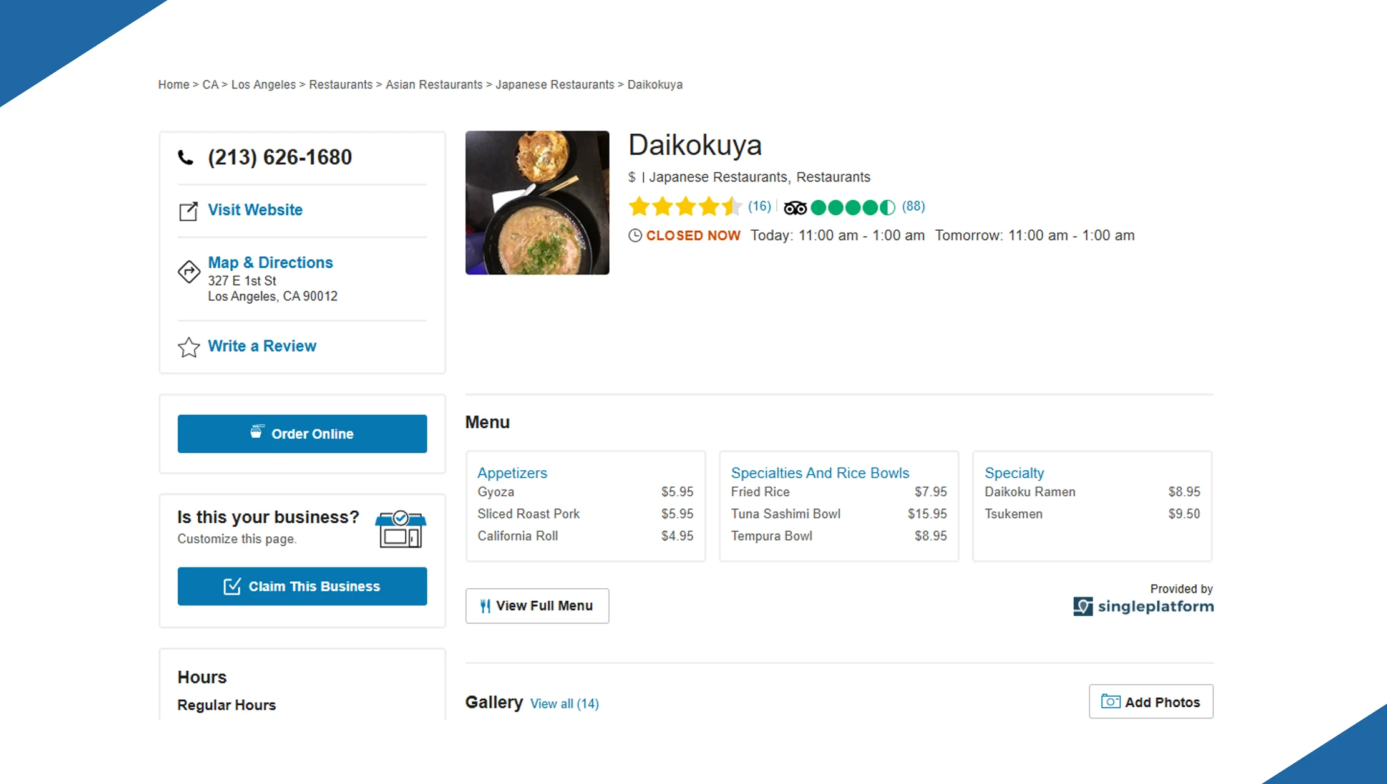Click the Tuna Sashimi Bowl item
The image size is (1387, 784).
click(786, 514)
